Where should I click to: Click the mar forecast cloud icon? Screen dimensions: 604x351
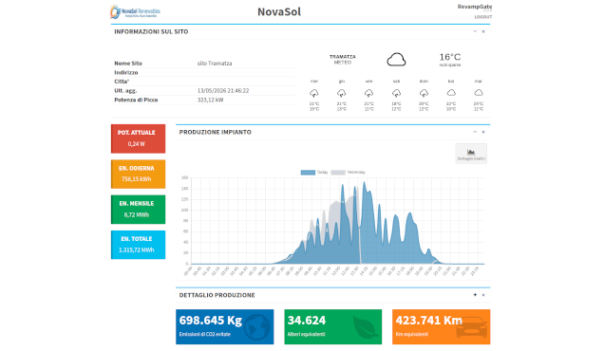(479, 93)
